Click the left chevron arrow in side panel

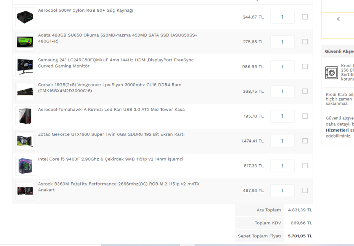(x=338, y=19)
